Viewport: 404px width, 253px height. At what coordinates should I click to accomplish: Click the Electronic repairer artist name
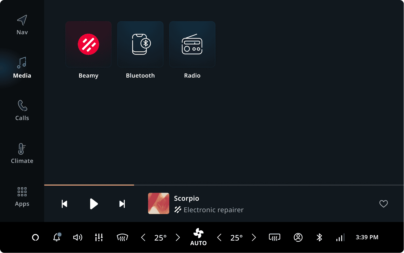tap(213, 210)
